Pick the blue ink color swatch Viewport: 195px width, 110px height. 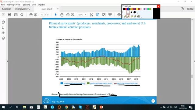pos(128,9)
